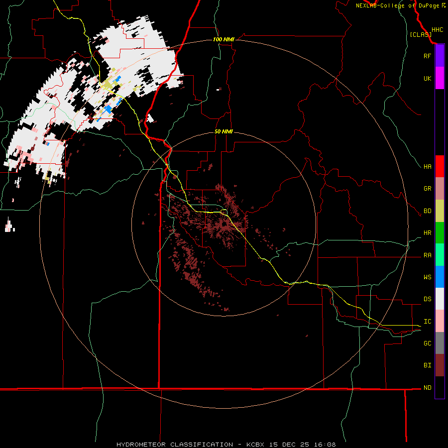Click the UK magenta legend swatch

click(x=440, y=78)
